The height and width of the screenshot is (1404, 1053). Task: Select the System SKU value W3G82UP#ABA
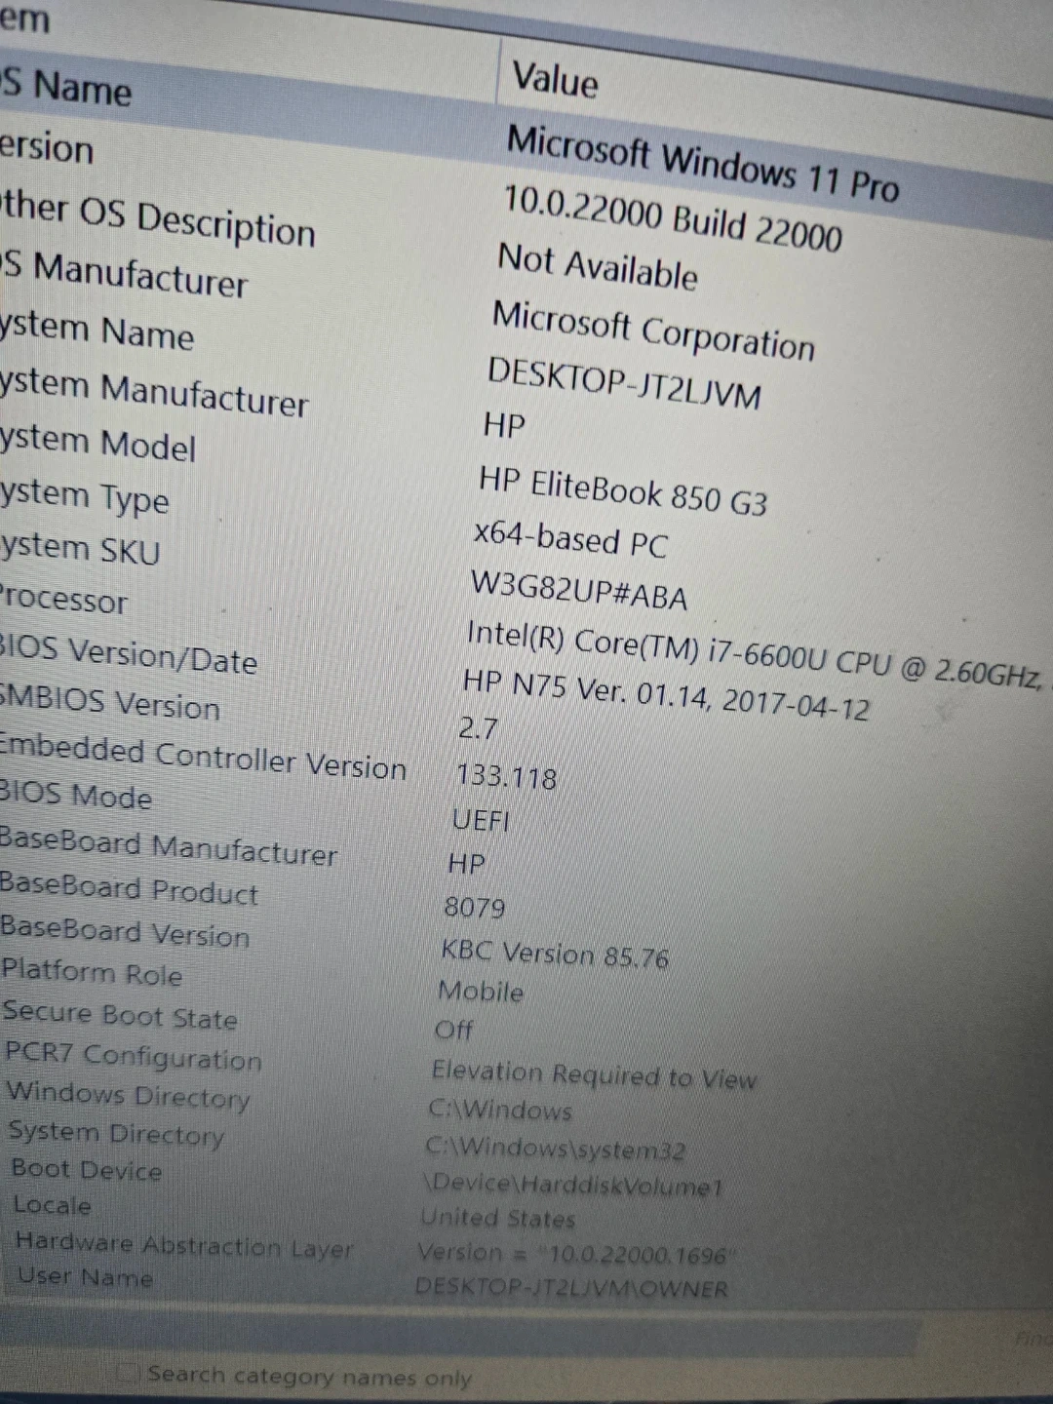tap(579, 590)
